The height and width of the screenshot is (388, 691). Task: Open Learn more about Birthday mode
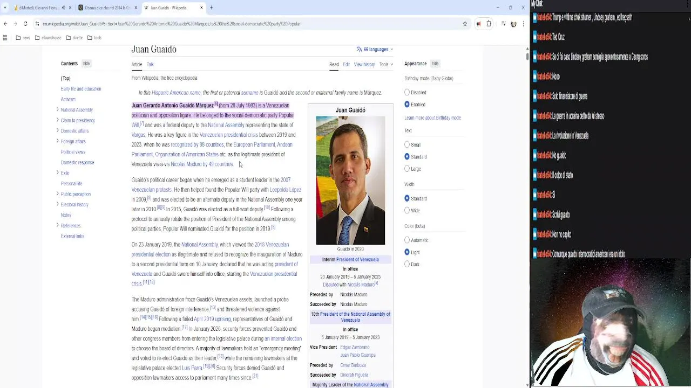pyautogui.click(x=432, y=118)
